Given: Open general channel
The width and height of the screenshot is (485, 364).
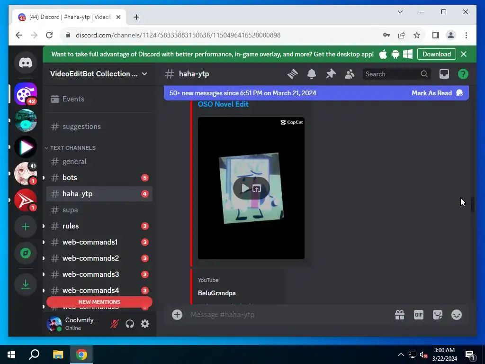Looking at the screenshot, I should (99, 162).
